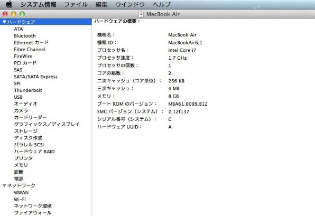Screen dimensions: 315x216
Task: Select プリンタ in the sidebar
Action: (x=23, y=158)
